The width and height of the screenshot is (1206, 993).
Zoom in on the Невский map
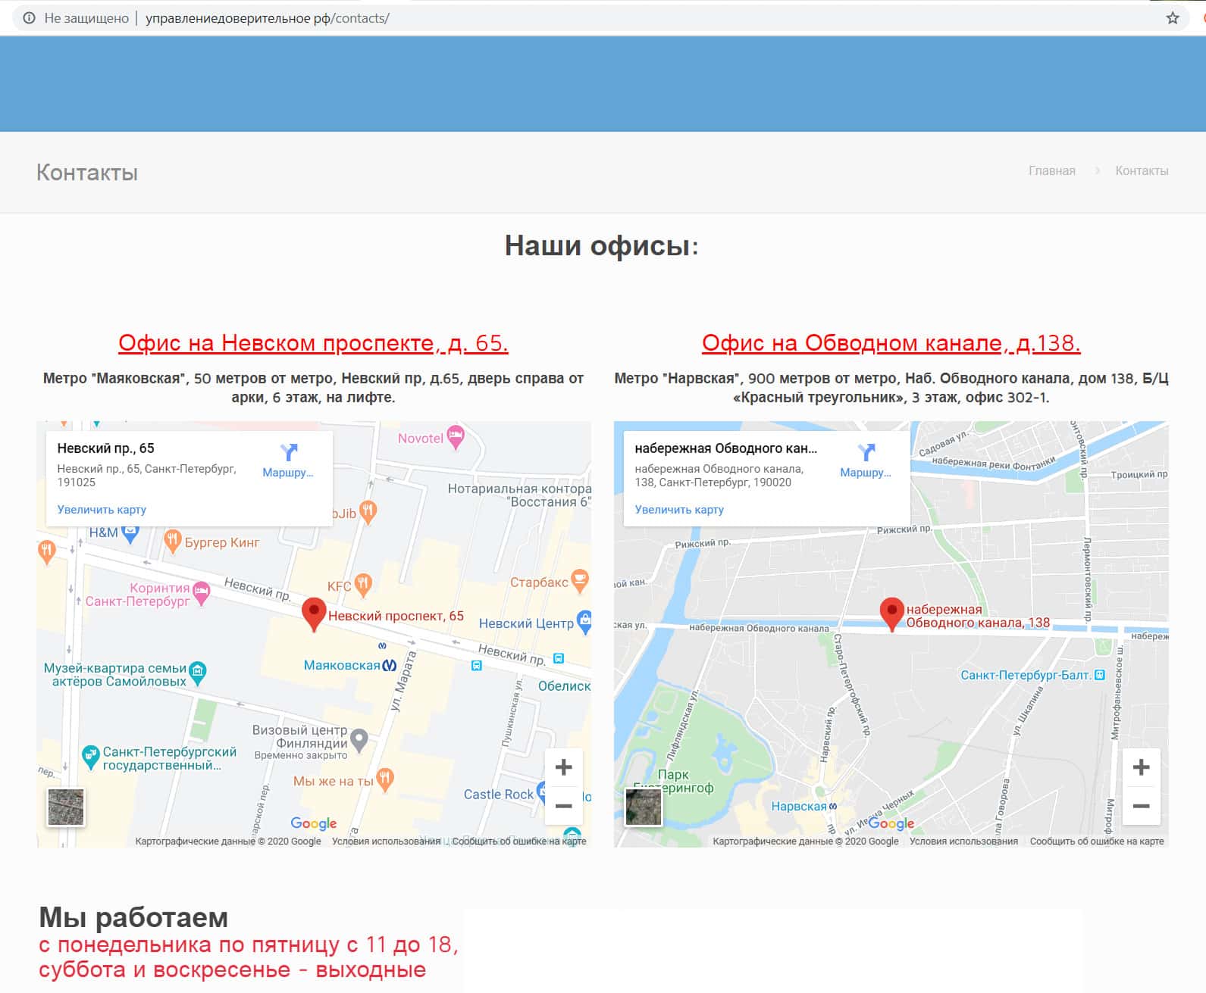(x=563, y=767)
